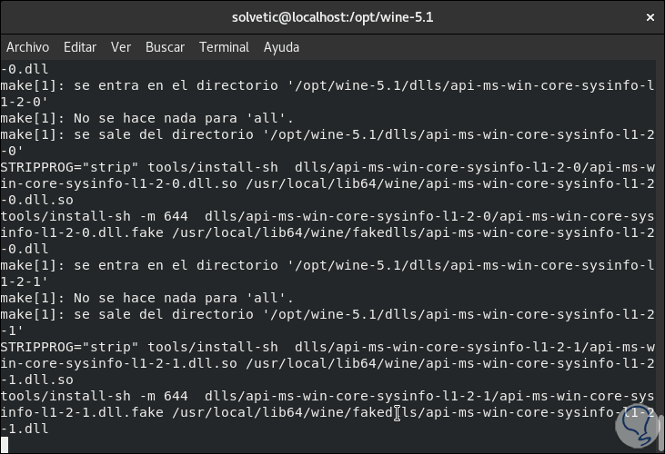
Task: Click the first "No se hace nada" line
Action: tap(146, 118)
